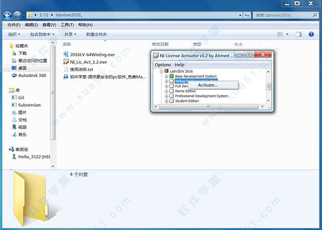Open the 包含到库中 toolbar dropdown
This screenshot has width=322, height=230.
tap(42, 34)
